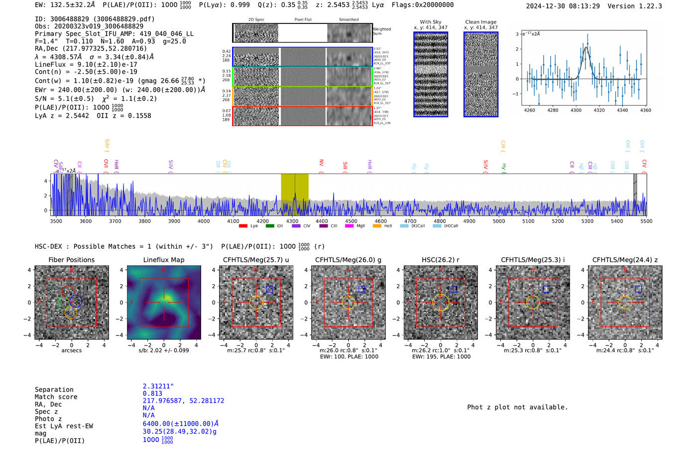Screen dimensions: 697x475
Task: Click the separation value 2.31211"
Action: click(158, 386)
